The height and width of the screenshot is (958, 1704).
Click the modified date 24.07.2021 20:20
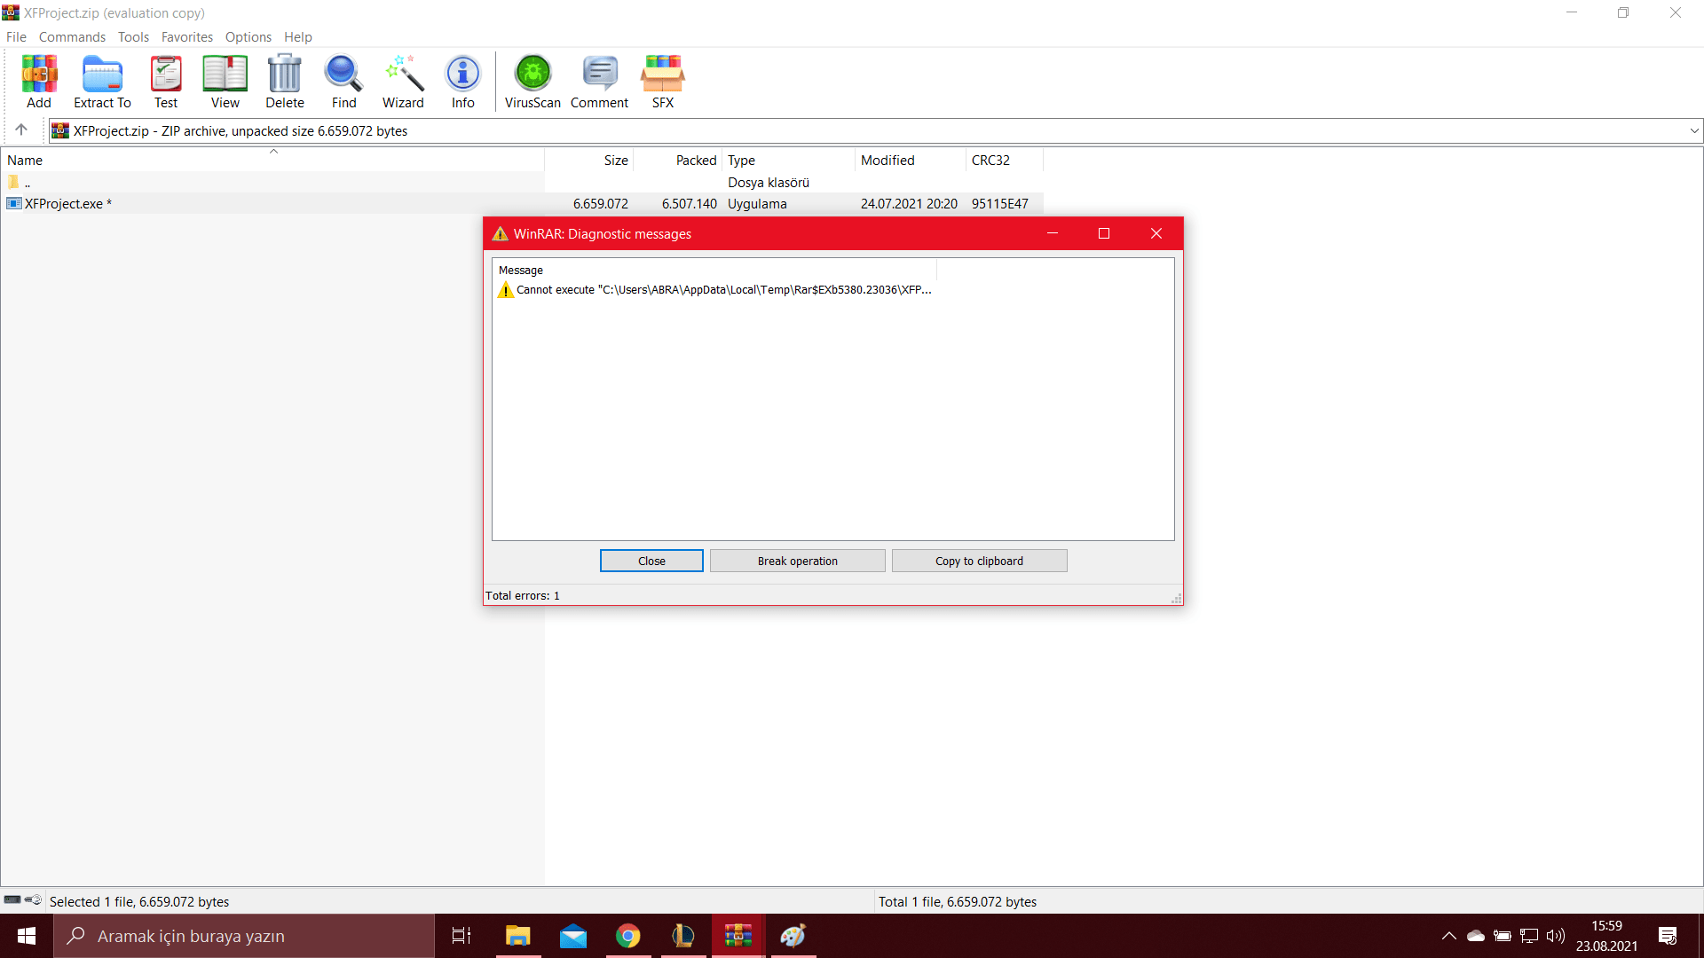click(909, 204)
